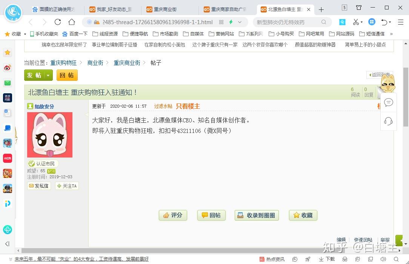Click the 回帖 orange reply button at top
Image resolution: width=409 pixels, height=264 pixels.
67,76
